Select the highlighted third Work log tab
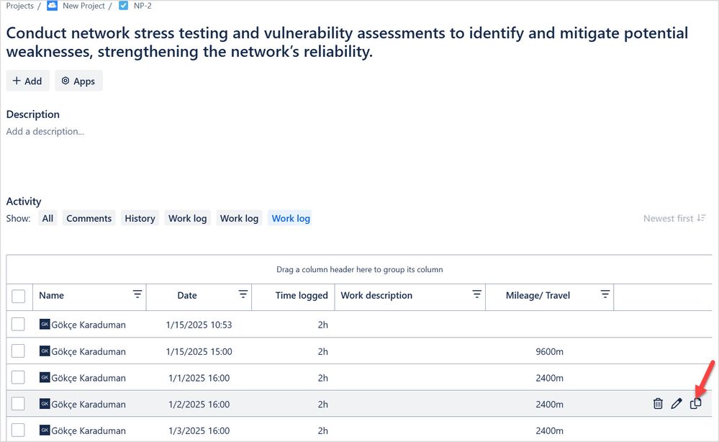This screenshot has width=719, height=442. (291, 218)
